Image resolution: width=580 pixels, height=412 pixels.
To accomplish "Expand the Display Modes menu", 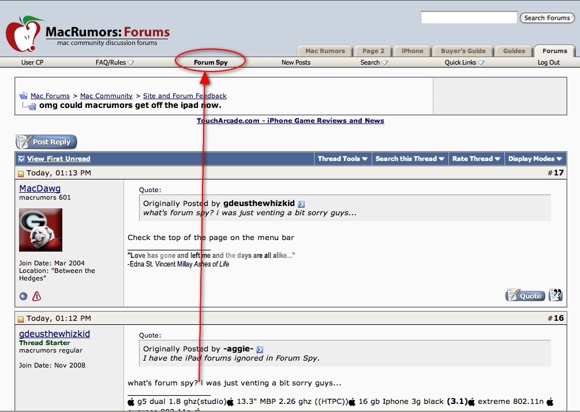I will point(535,159).
